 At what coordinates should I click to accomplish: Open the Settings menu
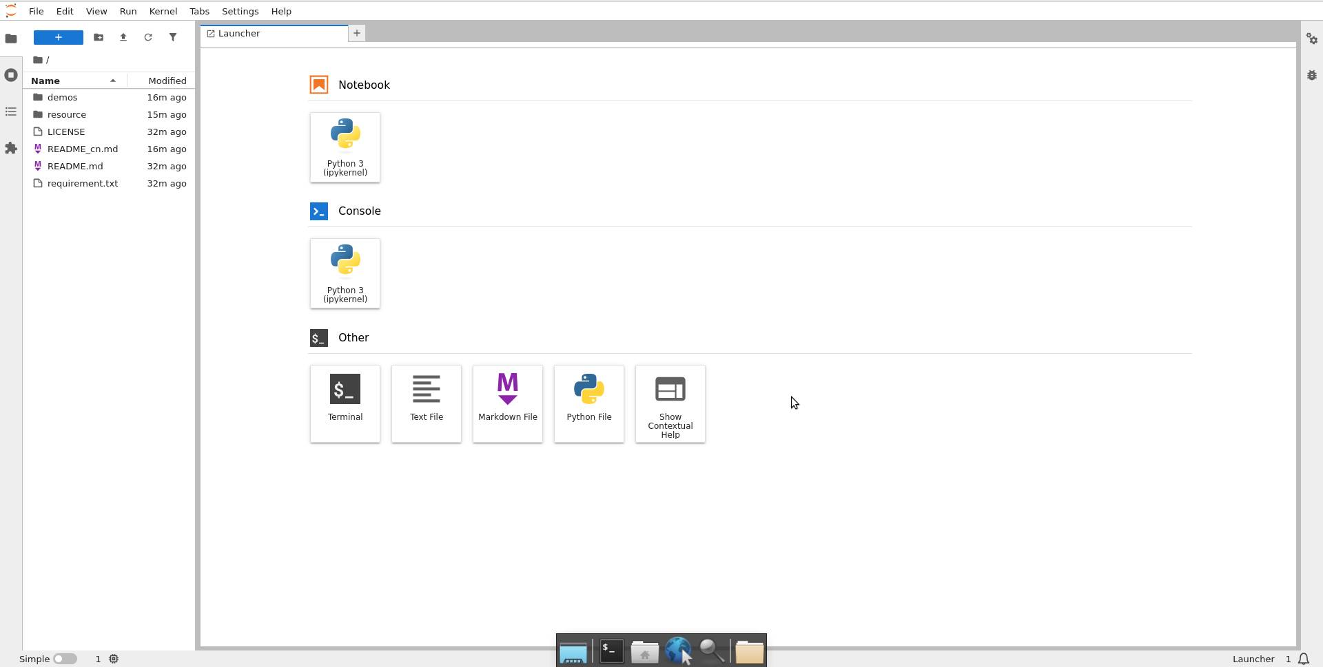240,11
